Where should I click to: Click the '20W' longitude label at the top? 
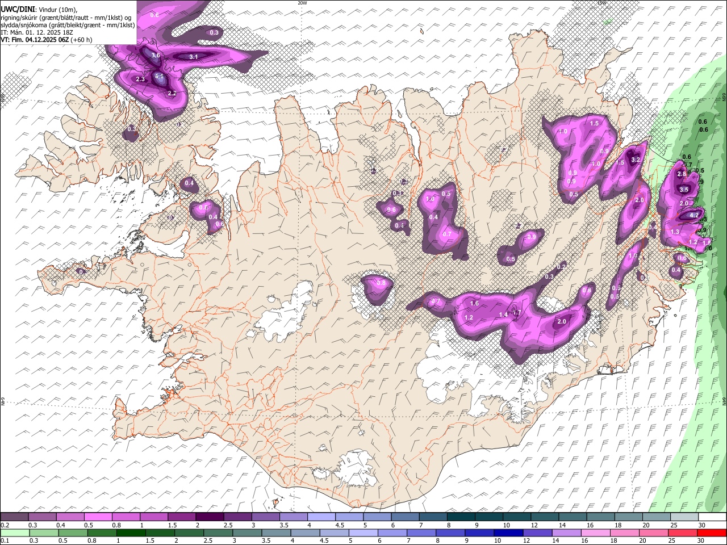(302, 3)
